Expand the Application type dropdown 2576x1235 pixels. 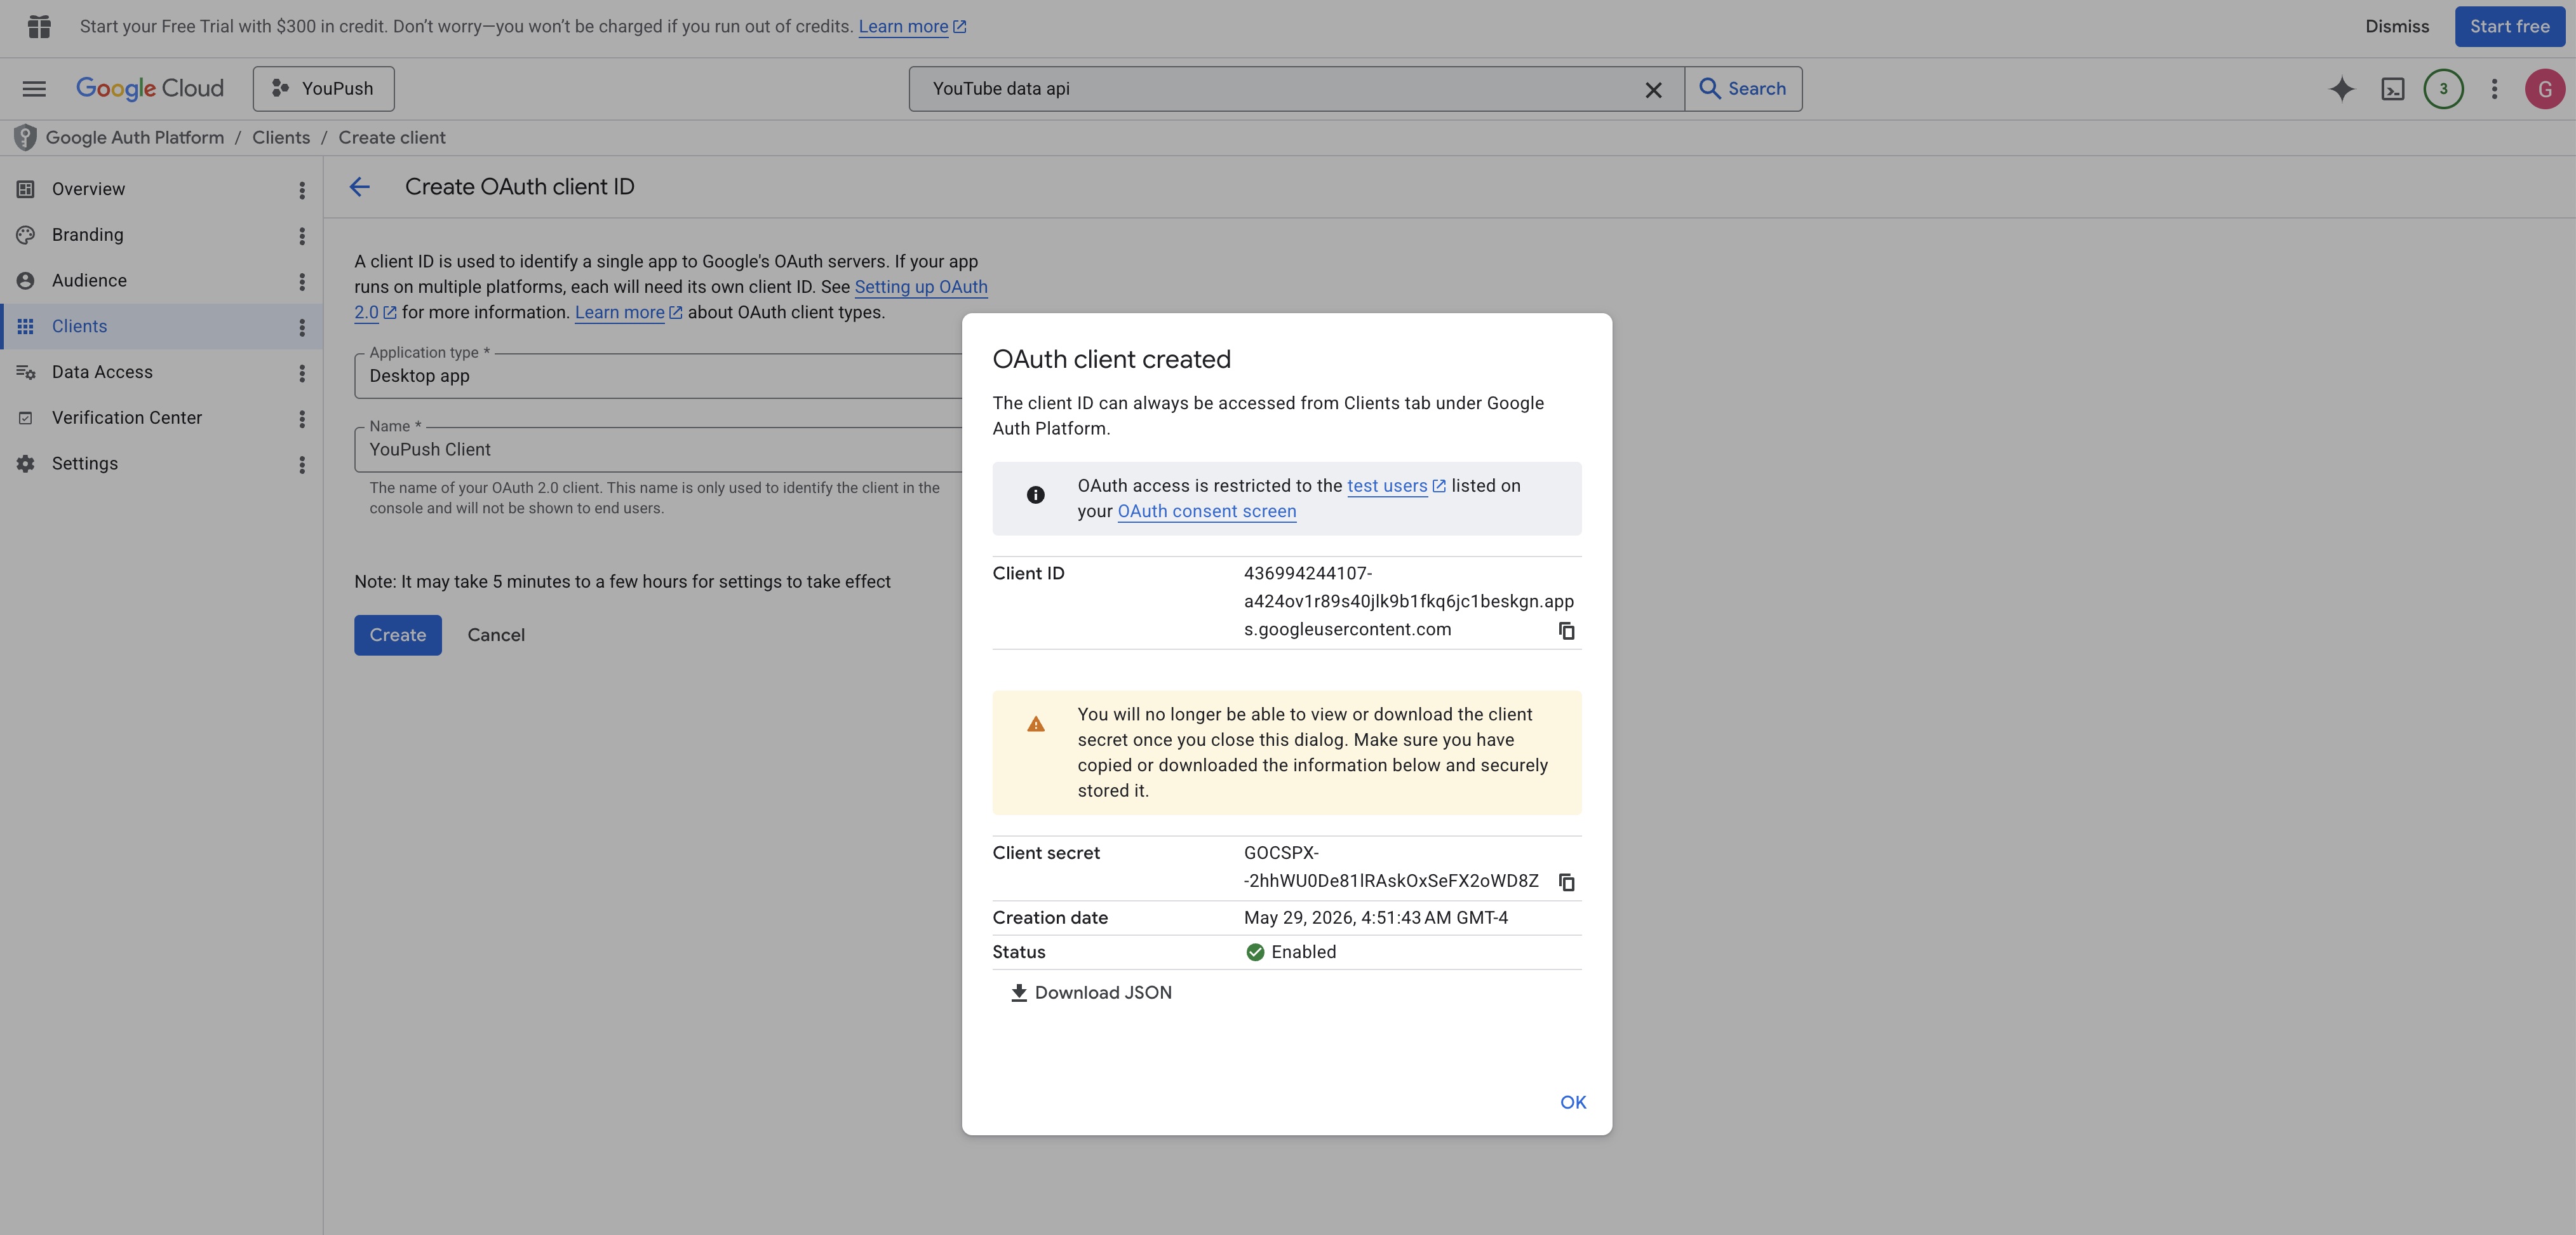tap(658, 376)
